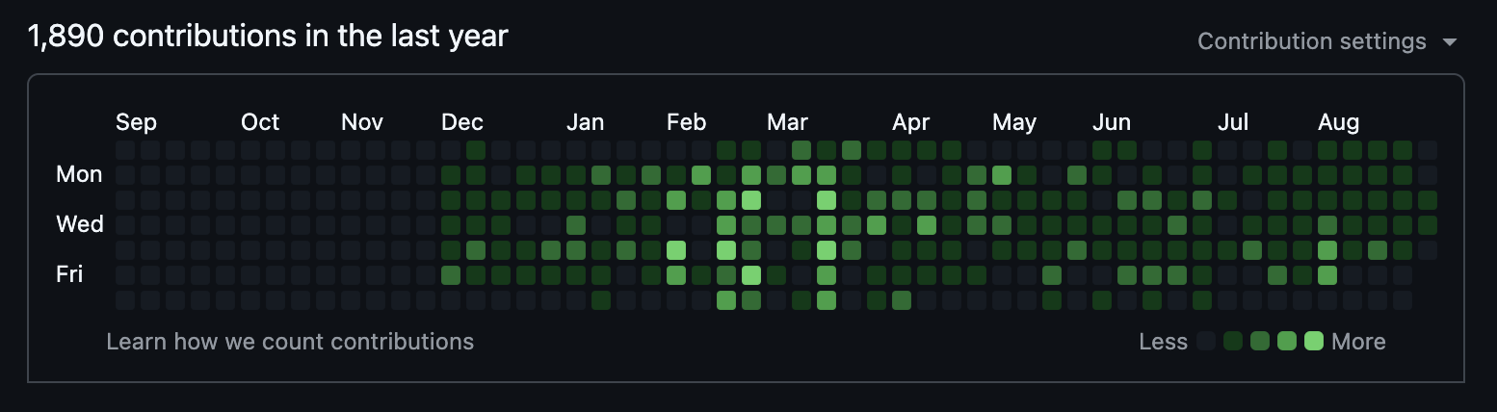
Task: Click the Mar month label
Action: point(787,122)
